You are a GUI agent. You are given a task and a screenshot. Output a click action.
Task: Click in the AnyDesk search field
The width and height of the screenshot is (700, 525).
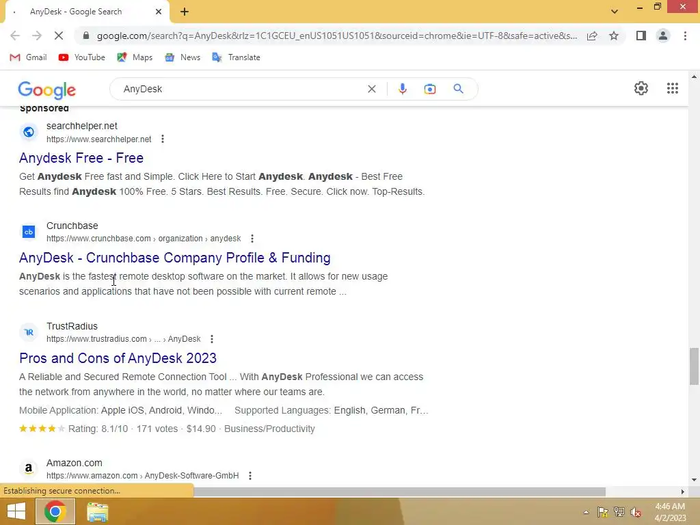(x=241, y=89)
